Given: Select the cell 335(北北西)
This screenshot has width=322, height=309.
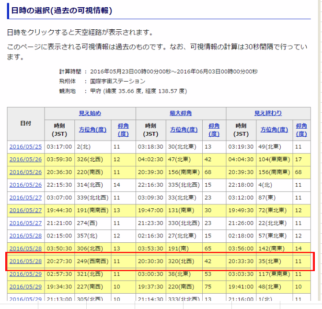Looking at the screenshot, I should point(184,185).
